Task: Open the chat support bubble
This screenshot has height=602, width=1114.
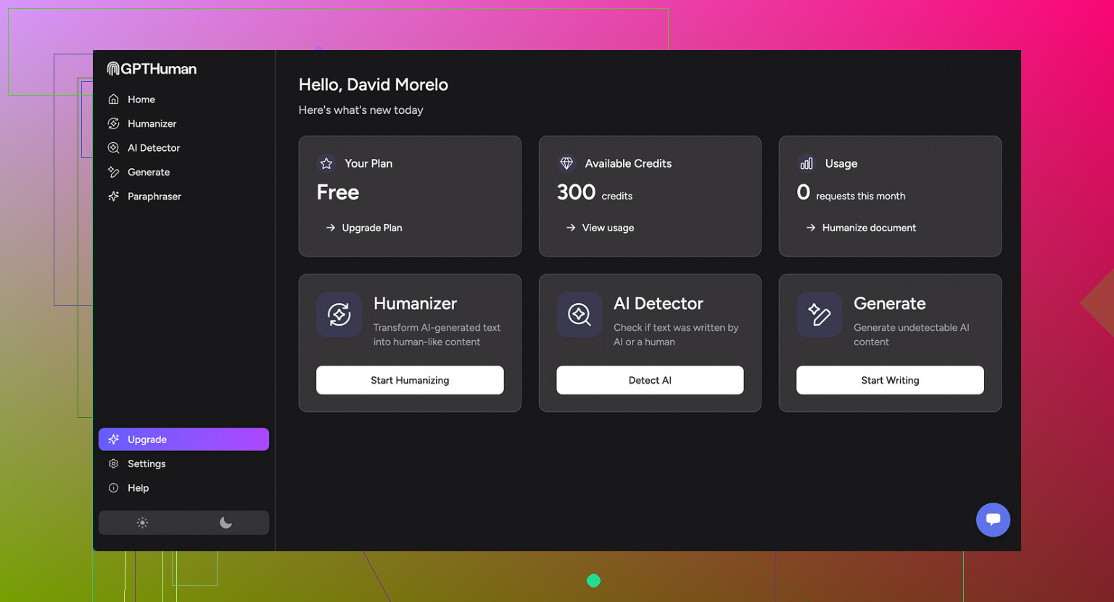Action: coord(993,520)
